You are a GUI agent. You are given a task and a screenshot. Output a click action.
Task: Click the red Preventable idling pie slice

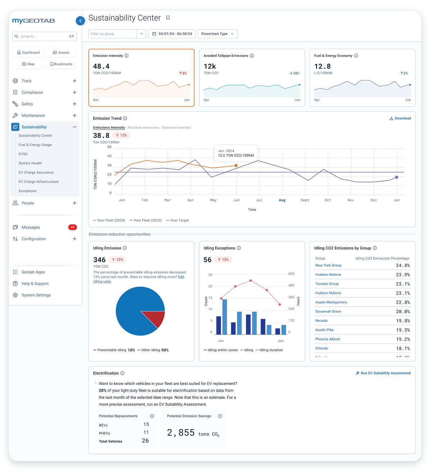point(155,317)
